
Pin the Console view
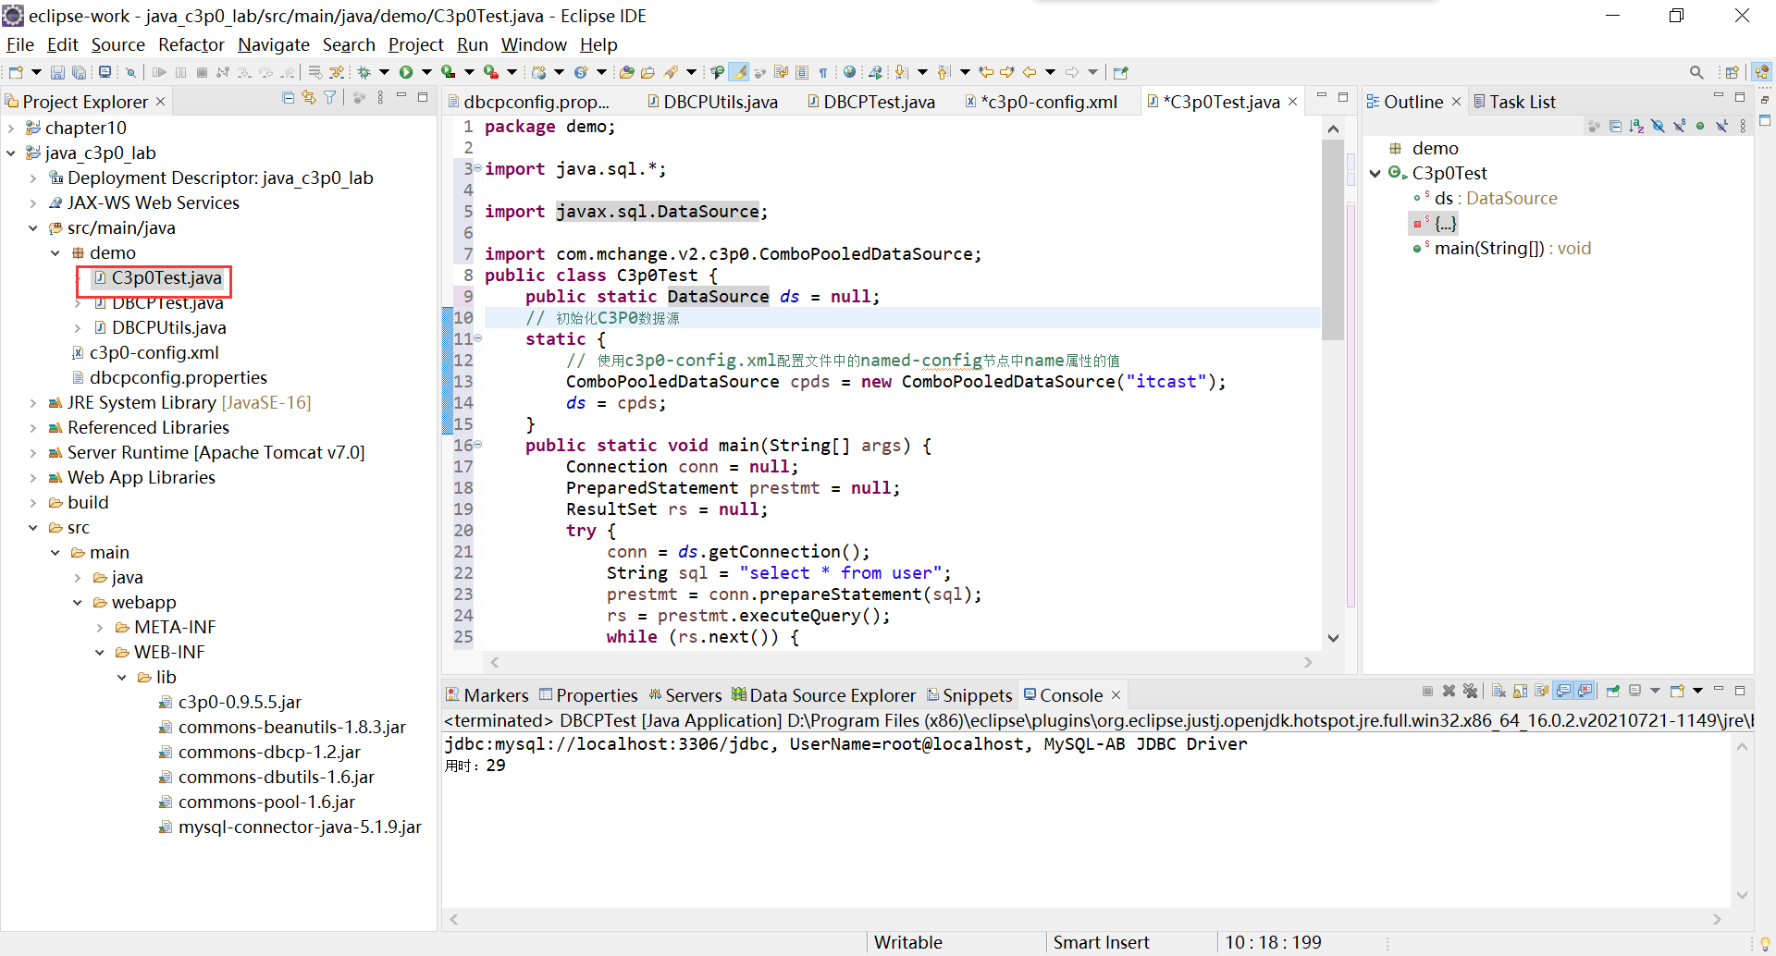click(1612, 692)
